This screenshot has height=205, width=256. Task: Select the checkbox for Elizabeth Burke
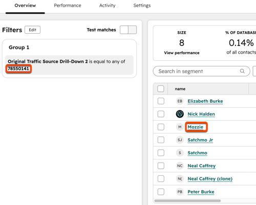pyautogui.click(x=161, y=101)
